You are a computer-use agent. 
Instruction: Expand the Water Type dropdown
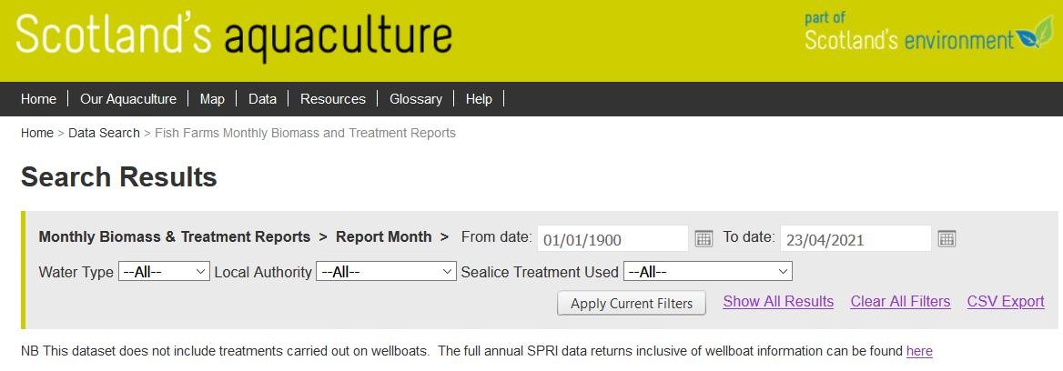[164, 272]
